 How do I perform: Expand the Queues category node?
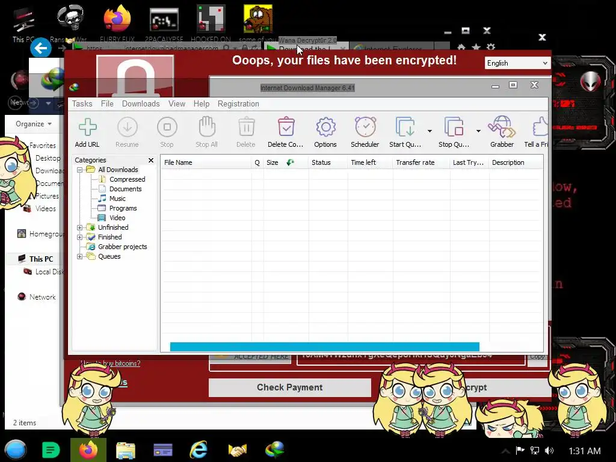(x=80, y=256)
